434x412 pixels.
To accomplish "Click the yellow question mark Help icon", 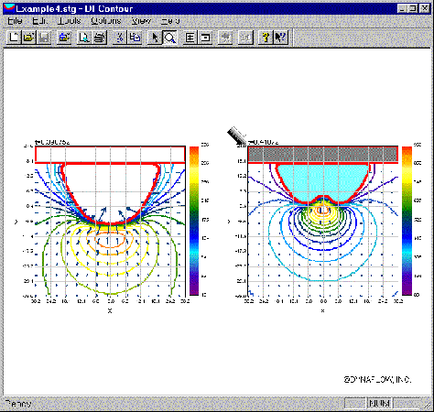I will click(x=266, y=38).
